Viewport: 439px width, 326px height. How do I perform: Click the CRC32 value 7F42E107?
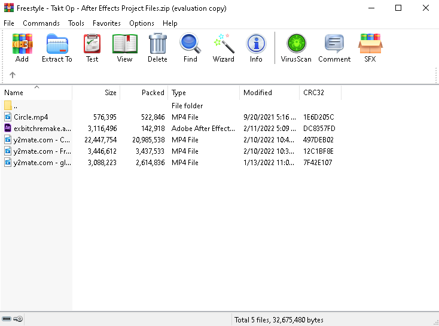point(318,163)
